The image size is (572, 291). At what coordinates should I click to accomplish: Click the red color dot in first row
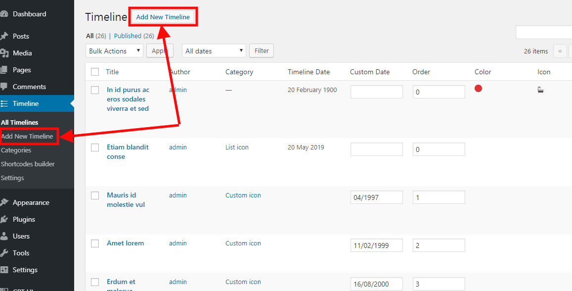point(478,89)
